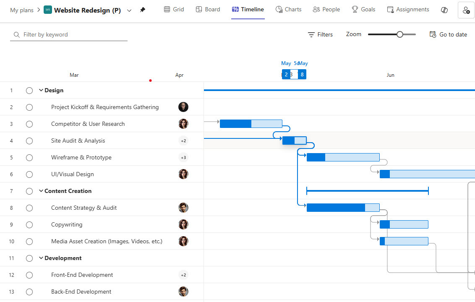
Task: Open the Assignments tab
Action: 408,9
